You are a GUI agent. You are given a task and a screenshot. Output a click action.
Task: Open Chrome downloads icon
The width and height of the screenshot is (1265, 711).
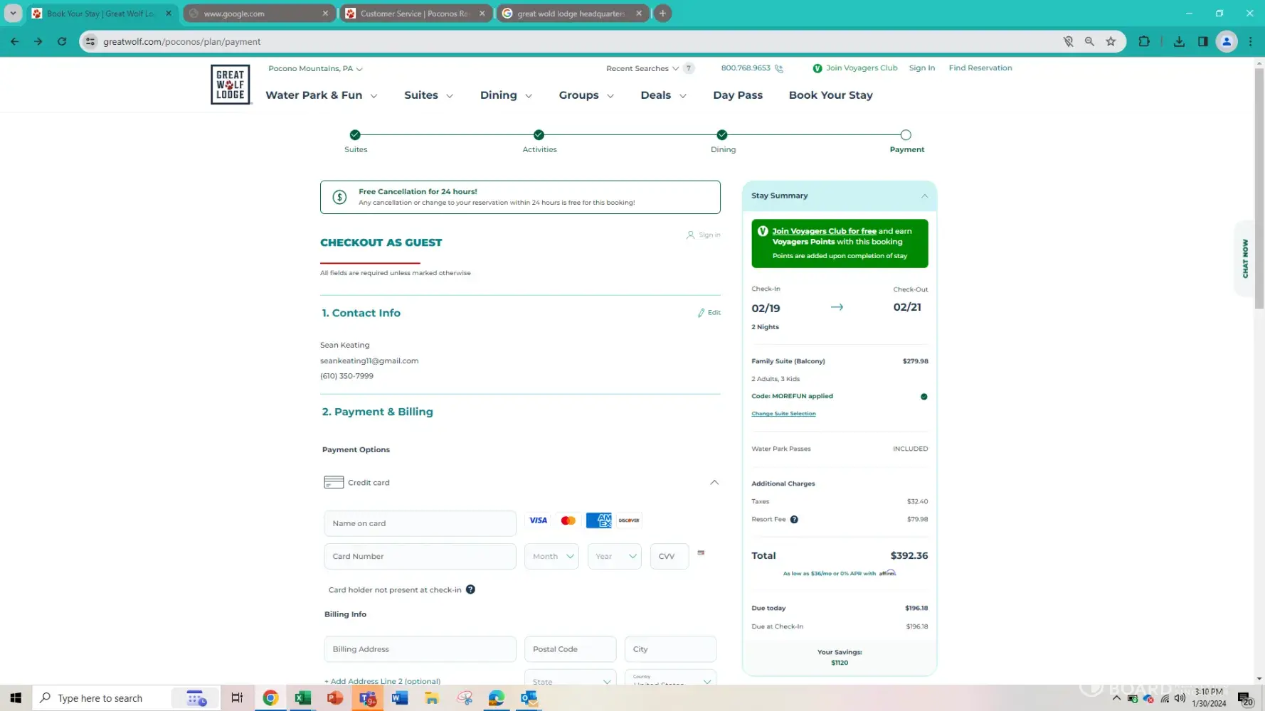coord(1179,42)
